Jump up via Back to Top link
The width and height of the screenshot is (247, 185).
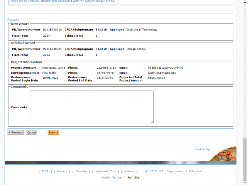(x=201, y=150)
